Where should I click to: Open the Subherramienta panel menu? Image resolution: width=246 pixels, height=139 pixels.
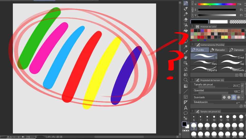click(192, 44)
